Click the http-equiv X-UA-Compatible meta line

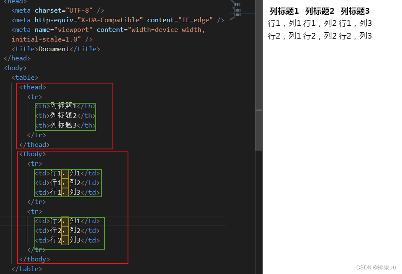[x=118, y=20]
